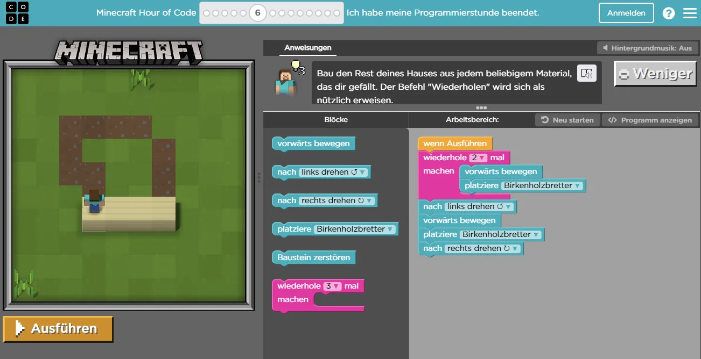Go to the last level progress bubble
701x359 pixels.
(x=337, y=13)
